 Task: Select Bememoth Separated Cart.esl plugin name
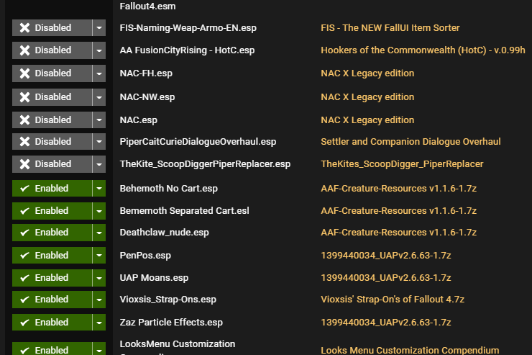pos(184,211)
